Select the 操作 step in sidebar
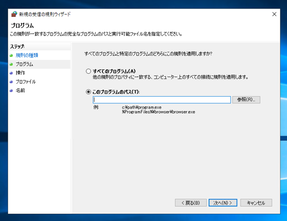Viewport: 287px width, 221px height. point(20,73)
